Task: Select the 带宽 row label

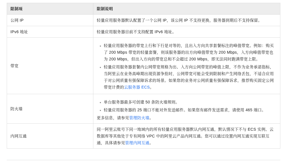Action: pyautogui.click(x=15, y=66)
